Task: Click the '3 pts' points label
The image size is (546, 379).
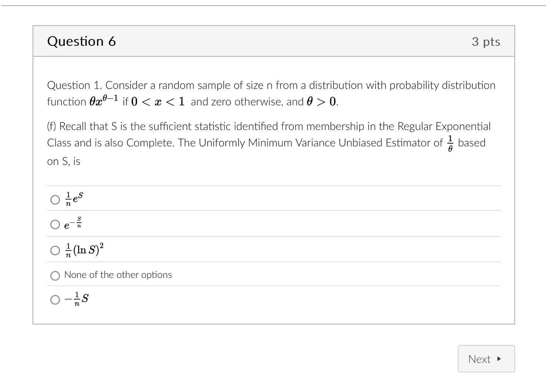Action: point(486,42)
